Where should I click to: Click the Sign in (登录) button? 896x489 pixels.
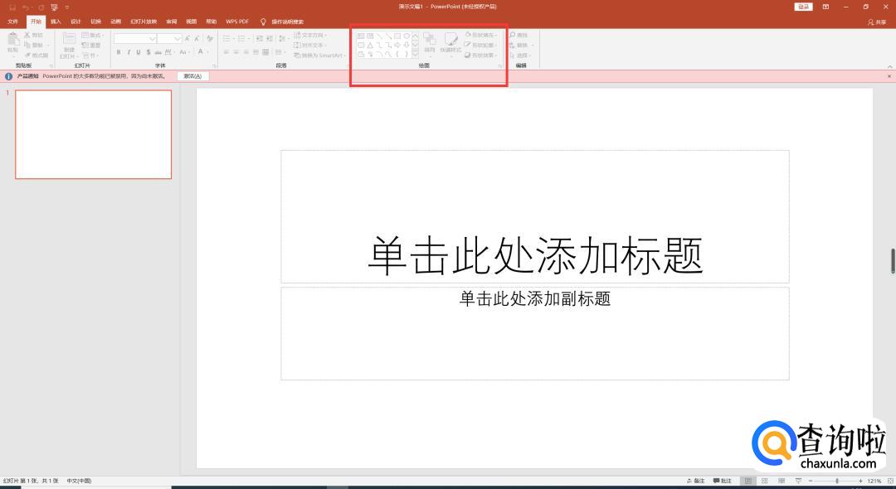click(803, 7)
